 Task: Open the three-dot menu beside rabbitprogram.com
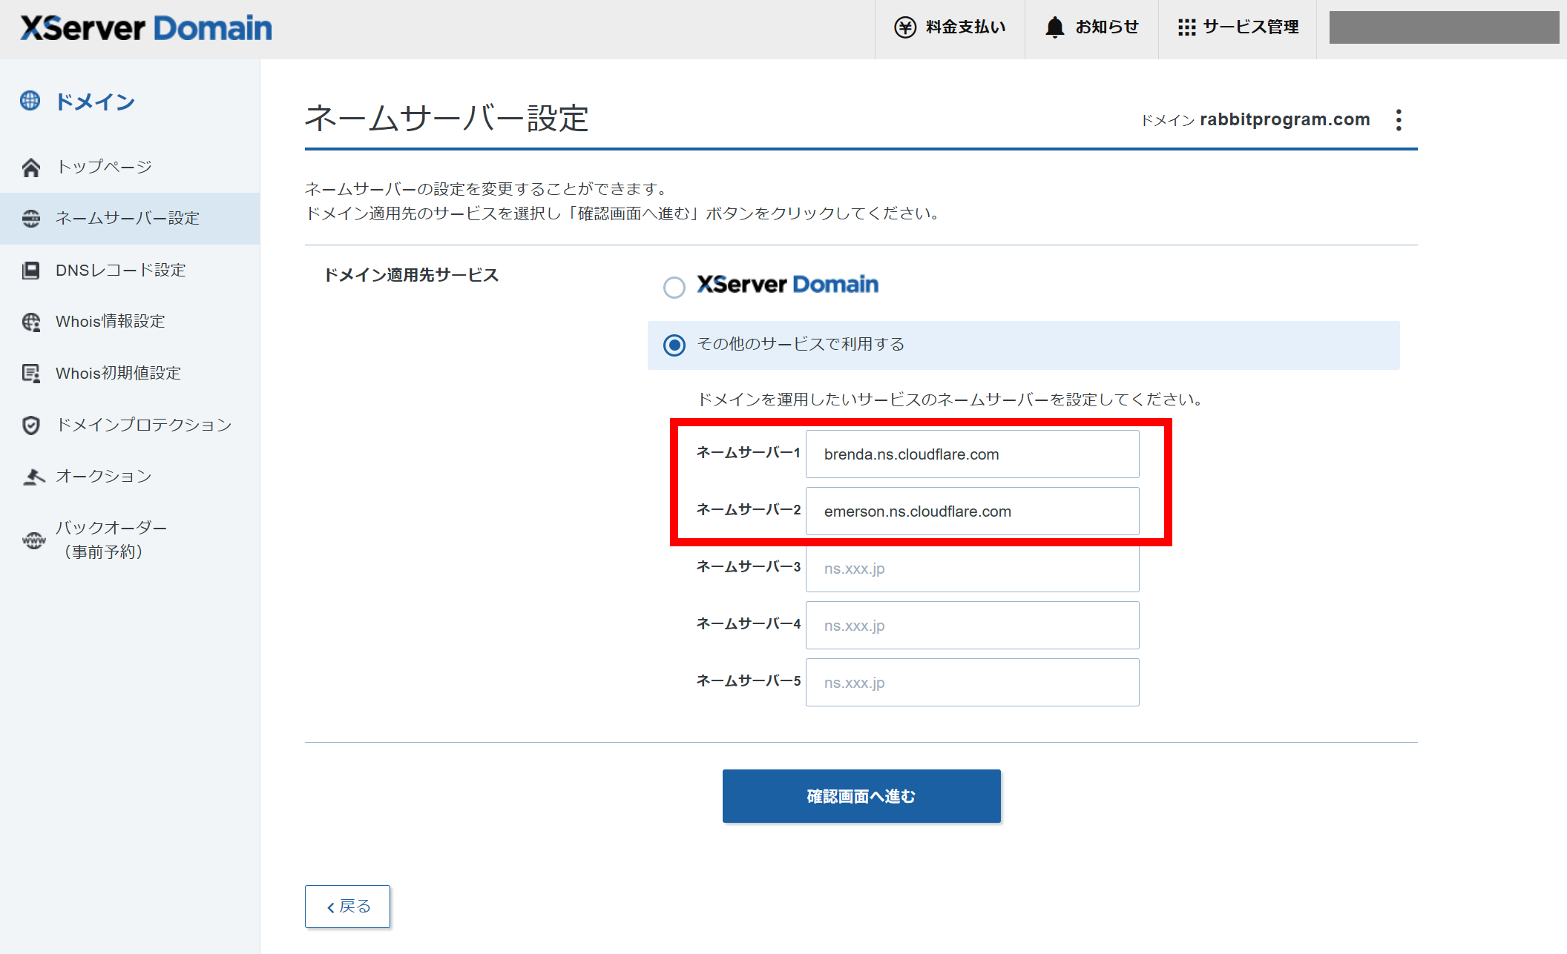click(x=1399, y=120)
